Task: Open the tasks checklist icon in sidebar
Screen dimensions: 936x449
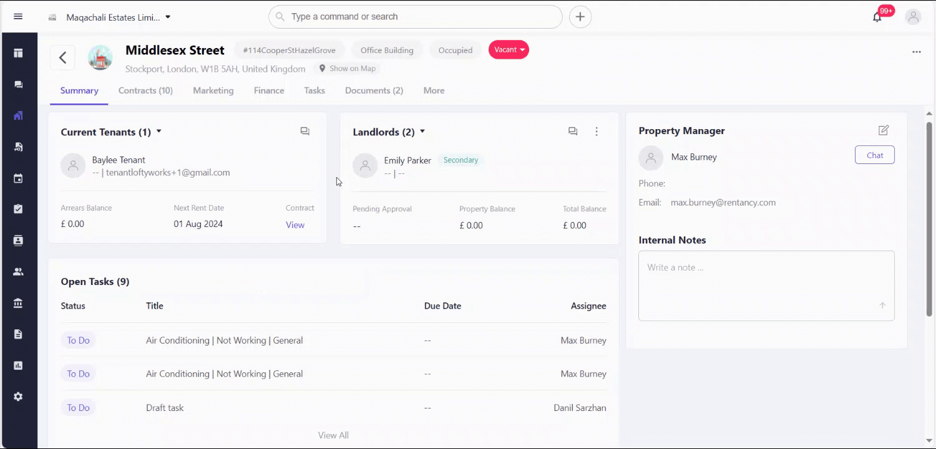Action: [x=18, y=209]
